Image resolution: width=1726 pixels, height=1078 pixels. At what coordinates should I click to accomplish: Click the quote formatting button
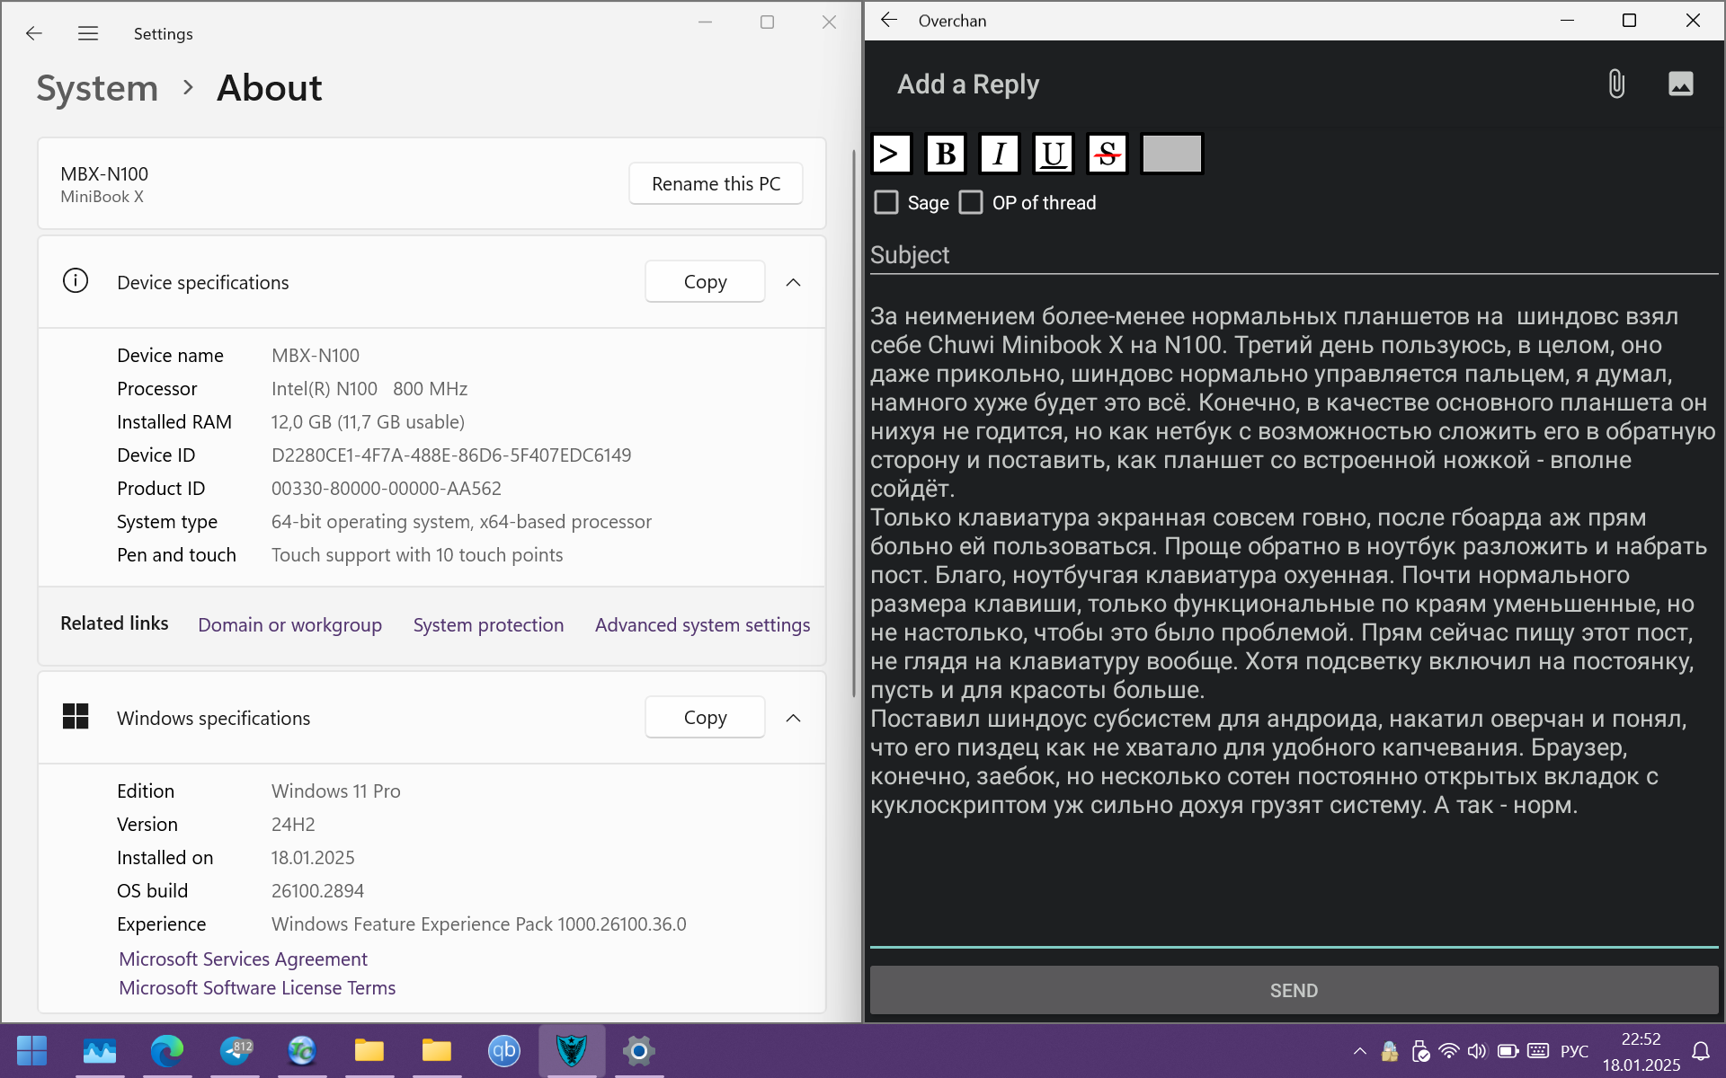(x=890, y=154)
